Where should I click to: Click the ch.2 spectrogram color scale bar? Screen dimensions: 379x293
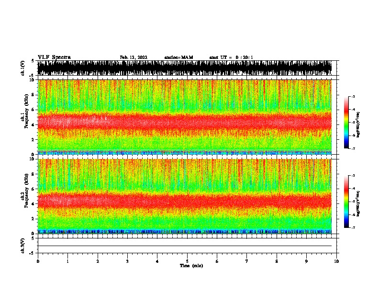[346, 202]
